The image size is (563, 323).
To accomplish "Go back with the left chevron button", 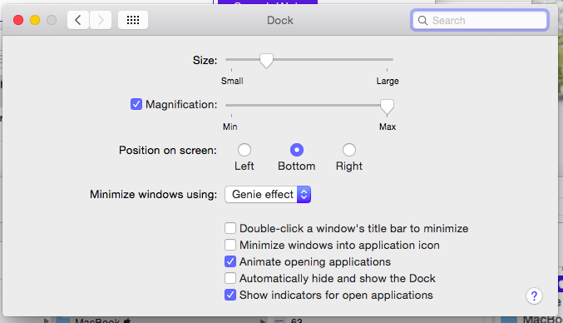I will [78, 20].
